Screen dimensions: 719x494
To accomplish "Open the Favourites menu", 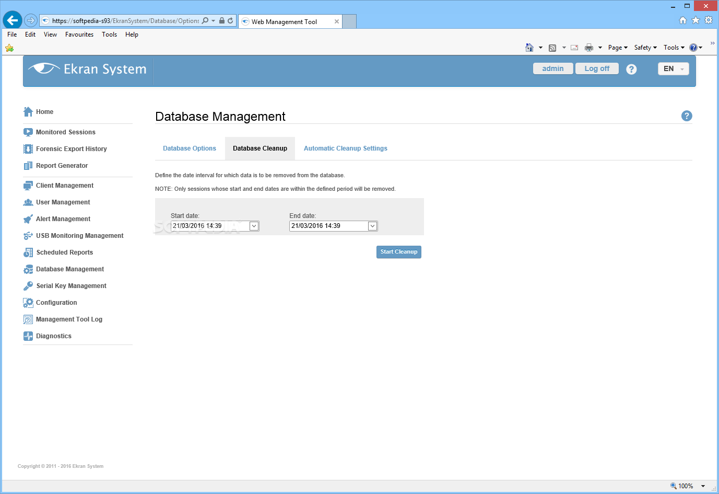I will coord(79,35).
